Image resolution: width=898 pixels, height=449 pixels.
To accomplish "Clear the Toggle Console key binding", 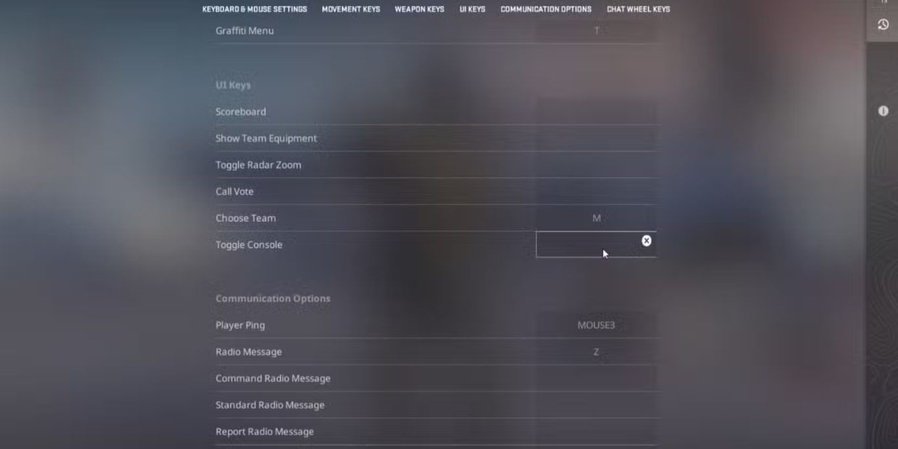I will [646, 241].
